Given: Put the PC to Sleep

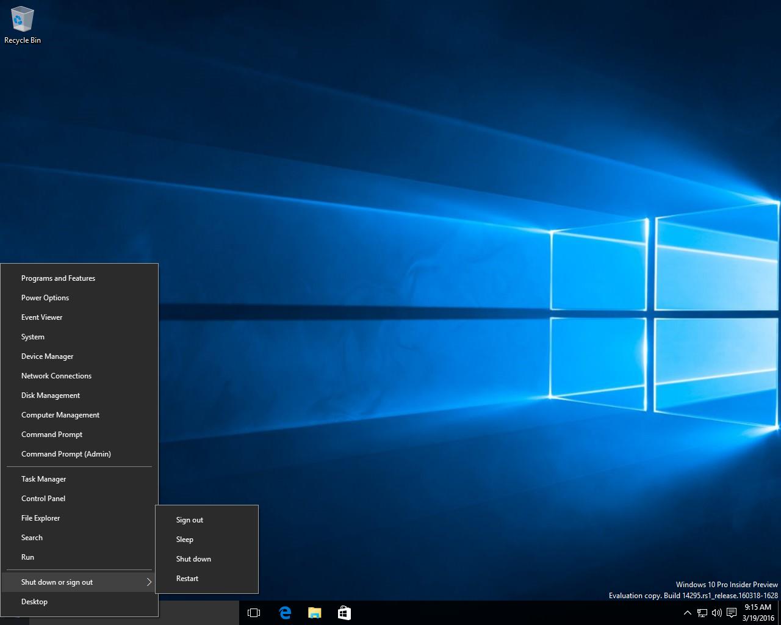Looking at the screenshot, I should tap(207, 540).
